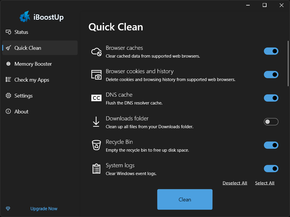Click the Select All link
Image resolution: width=290 pixels, height=217 pixels.
click(265, 183)
